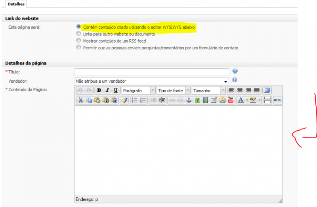Insert a table with the table-and-pencil icon
Image resolution: width=317 pixels, height=207 pixels.
pyautogui.click(x=214, y=100)
